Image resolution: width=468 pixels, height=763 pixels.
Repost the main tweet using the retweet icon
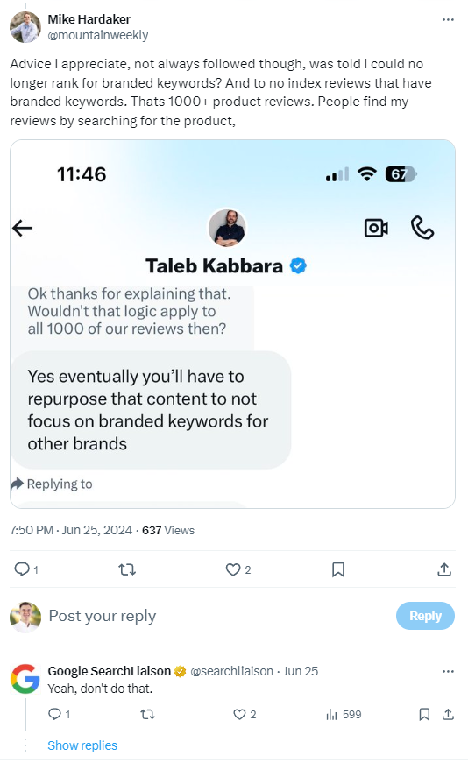127,569
